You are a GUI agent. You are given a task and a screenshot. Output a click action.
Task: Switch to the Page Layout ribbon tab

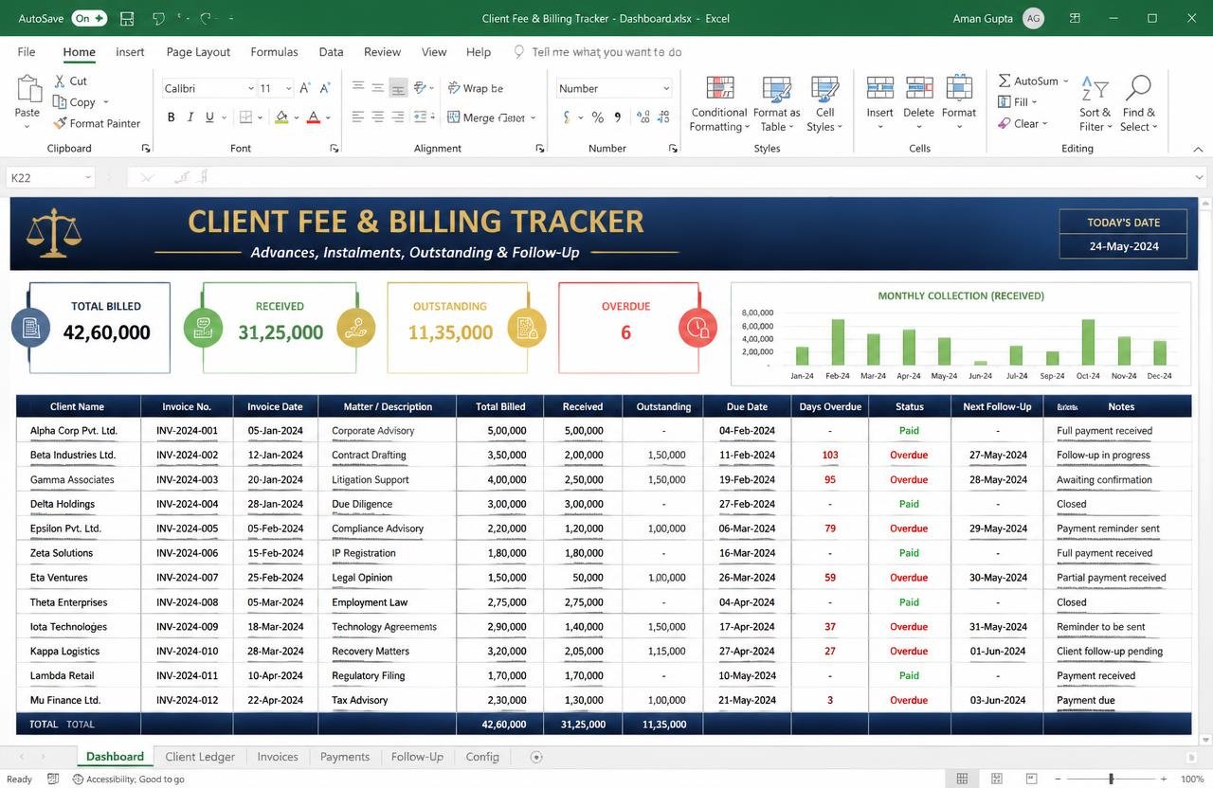(199, 52)
